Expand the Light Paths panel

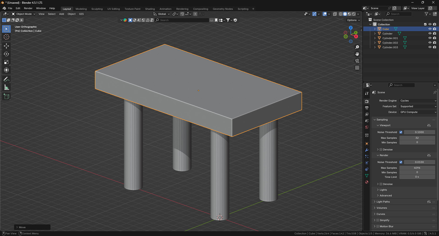tap(404, 202)
